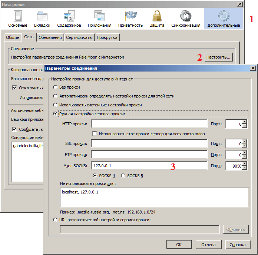This screenshot has width=258, height=255.
Task: Increase the SOCKS port value
Action: 244,164
